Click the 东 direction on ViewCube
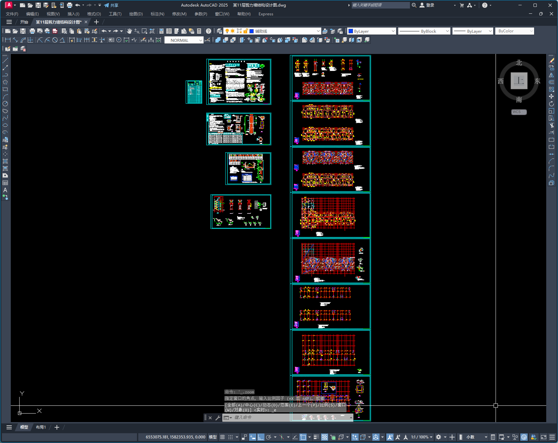 click(537, 81)
